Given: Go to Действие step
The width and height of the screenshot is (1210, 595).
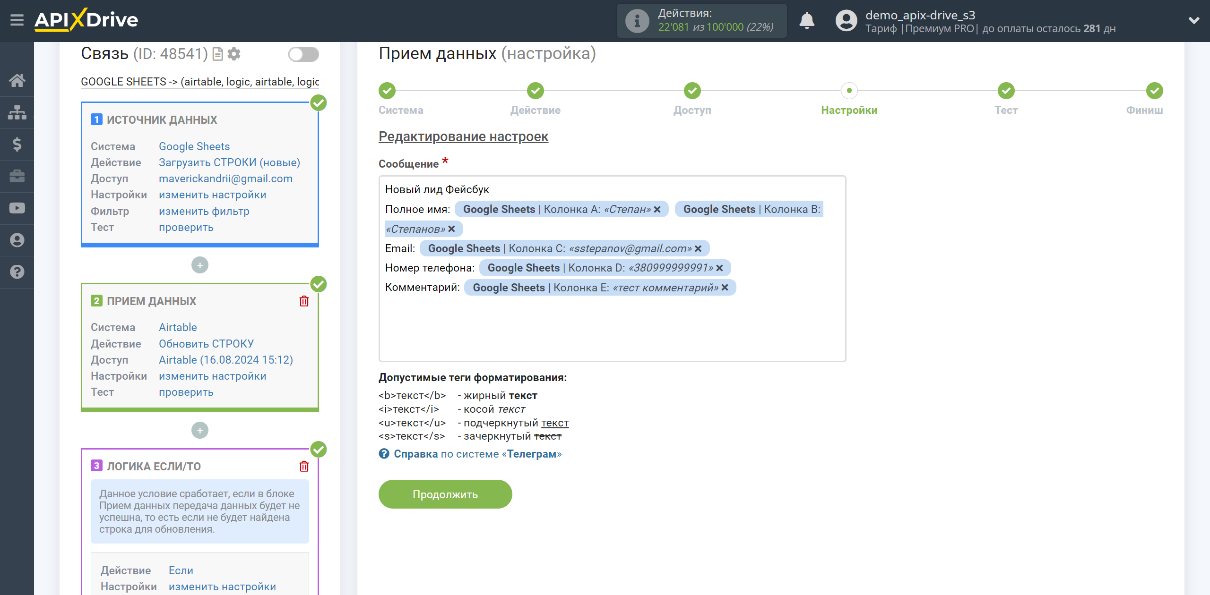Looking at the screenshot, I should (536, 91).
